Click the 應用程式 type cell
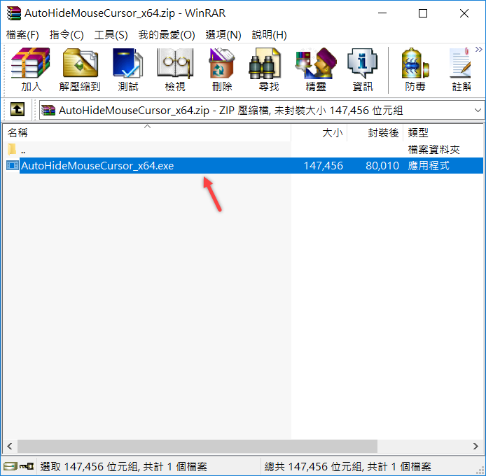The width and height of the screenshot is (486, 476). click(429, 165)
